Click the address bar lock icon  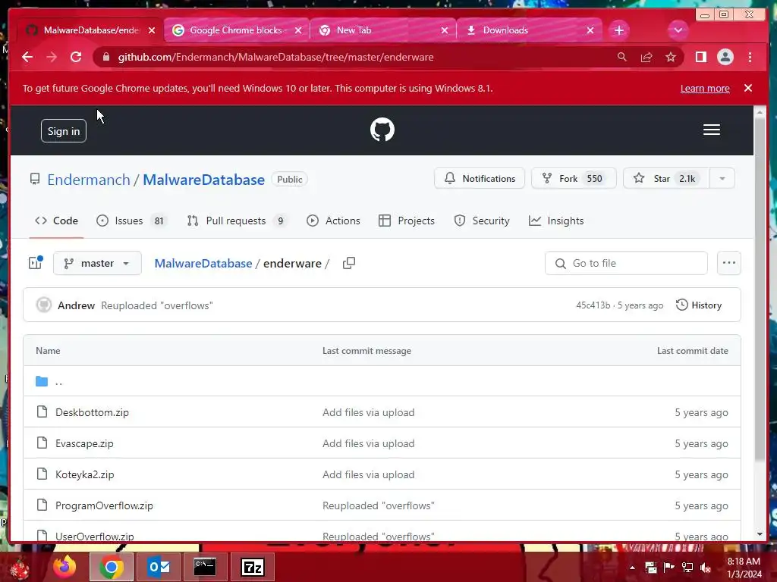[105, 57]
